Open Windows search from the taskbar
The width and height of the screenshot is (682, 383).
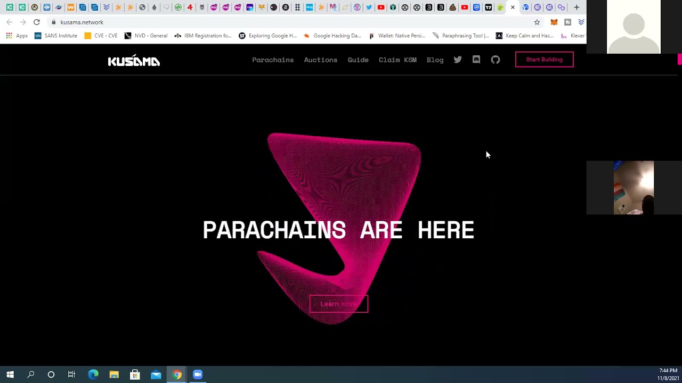pos(31,375)
